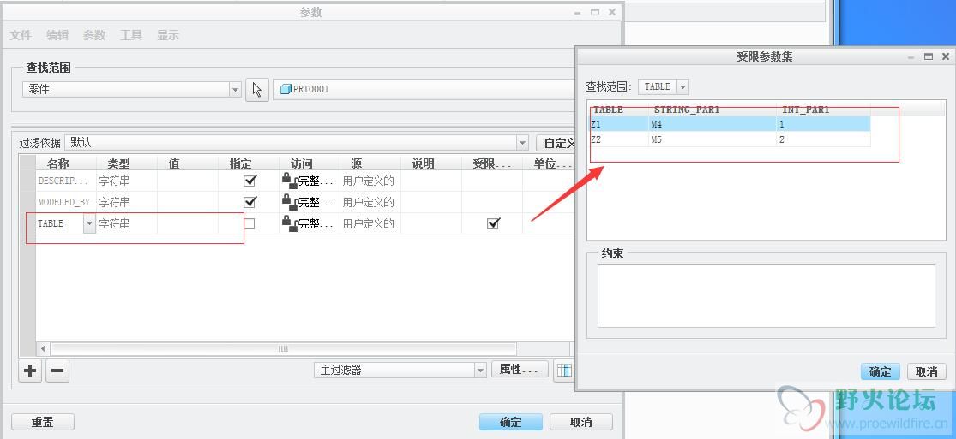956x439 pixels.
Task: Expand the 主过滤器 dropdown
Action: coord(480,370)
